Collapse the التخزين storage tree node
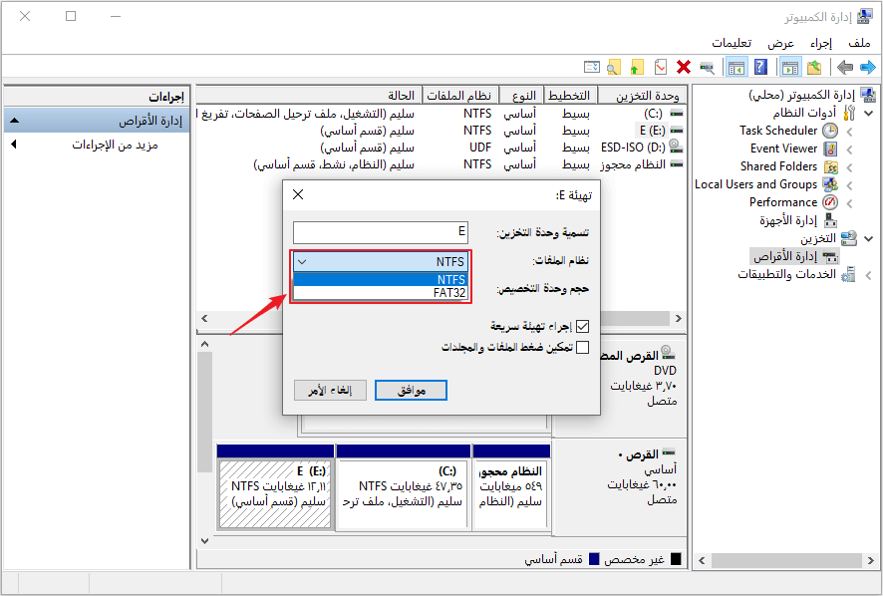This screenshot has height=596, width=883. 869,239
